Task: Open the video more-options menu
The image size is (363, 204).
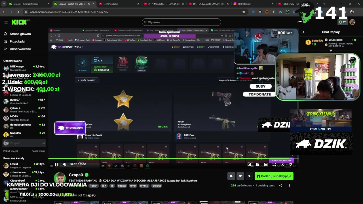Action: coord(290,186)
